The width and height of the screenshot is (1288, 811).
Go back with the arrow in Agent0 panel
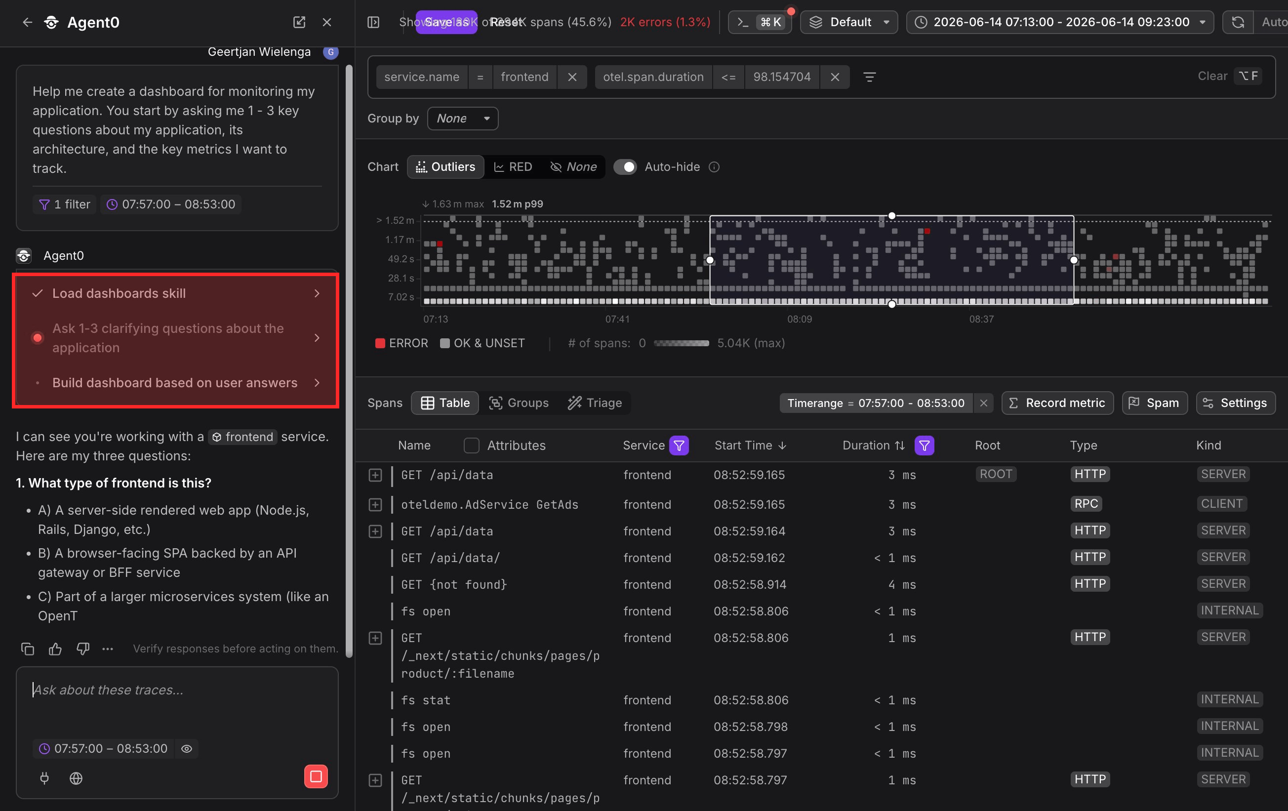tap(27, 22)
